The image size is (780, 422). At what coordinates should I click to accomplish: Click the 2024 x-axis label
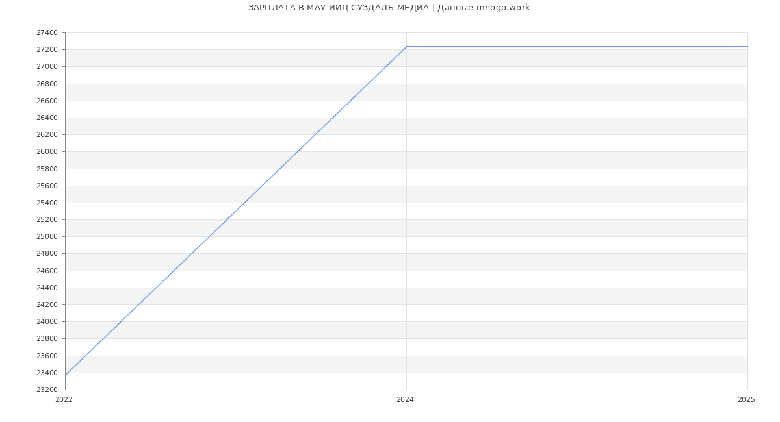405,400
